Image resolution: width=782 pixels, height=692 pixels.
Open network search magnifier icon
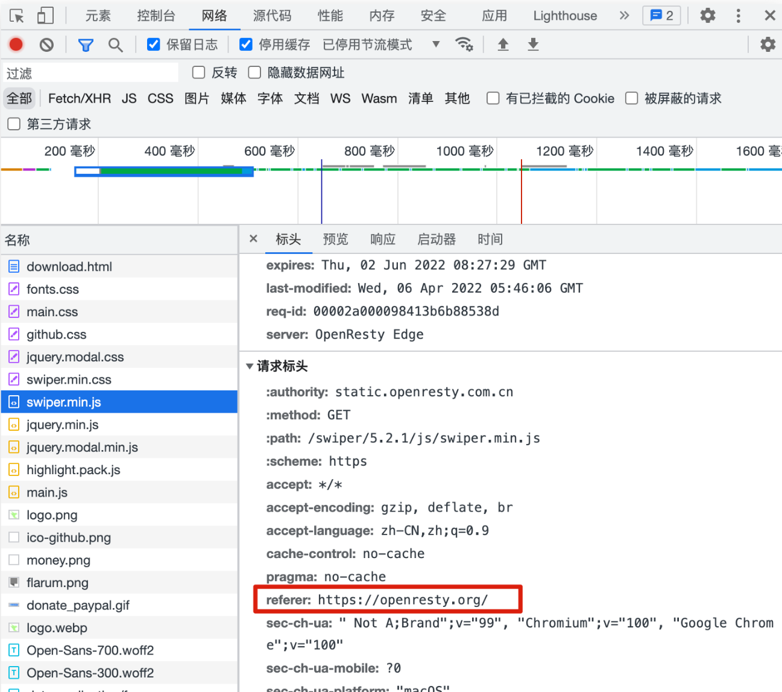tap(115, 45)
